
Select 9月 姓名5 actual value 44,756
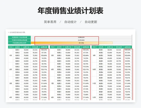pos(119,61)
